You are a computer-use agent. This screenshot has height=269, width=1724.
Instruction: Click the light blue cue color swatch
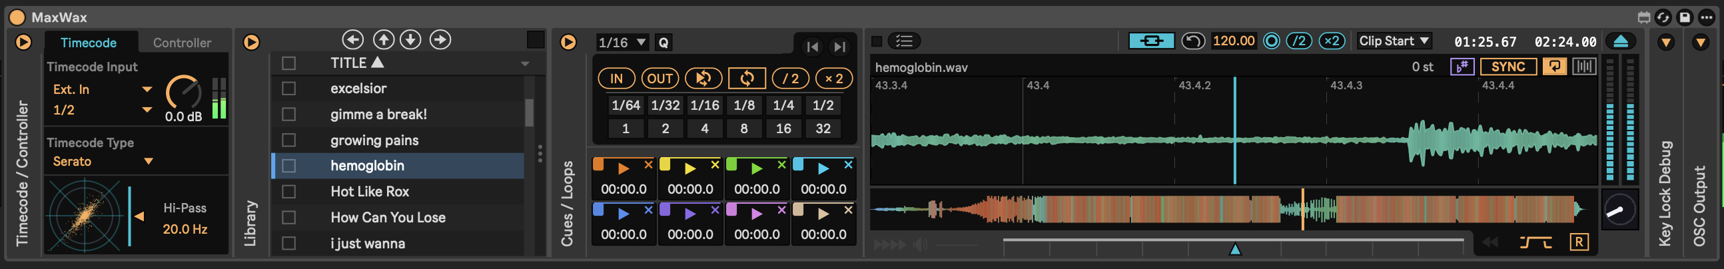799,164
